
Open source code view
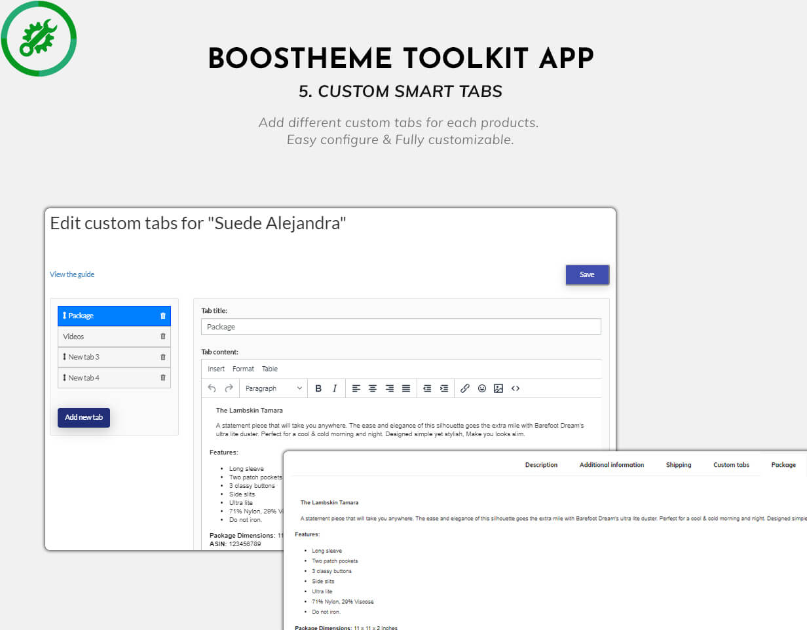516,388
